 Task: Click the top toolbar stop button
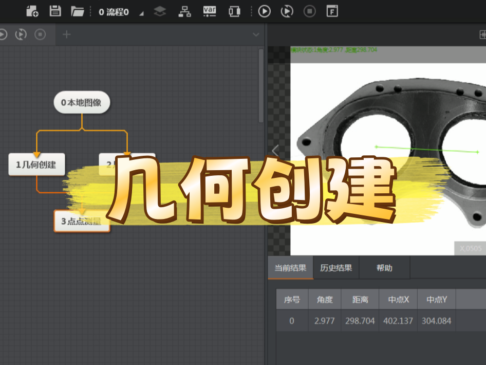[310, 11]
